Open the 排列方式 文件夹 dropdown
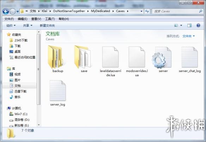The height and width of the screenshot is (142, 206). click(188, 36)
